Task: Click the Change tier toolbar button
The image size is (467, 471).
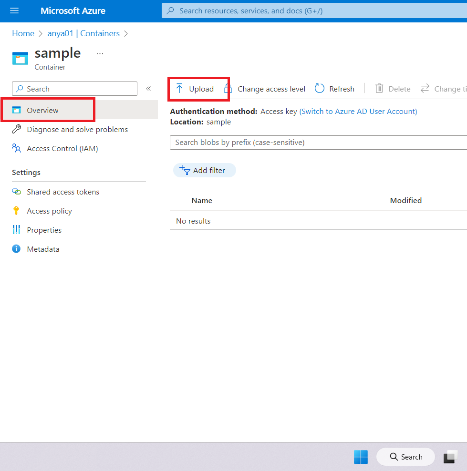Action: pos(444,89)
